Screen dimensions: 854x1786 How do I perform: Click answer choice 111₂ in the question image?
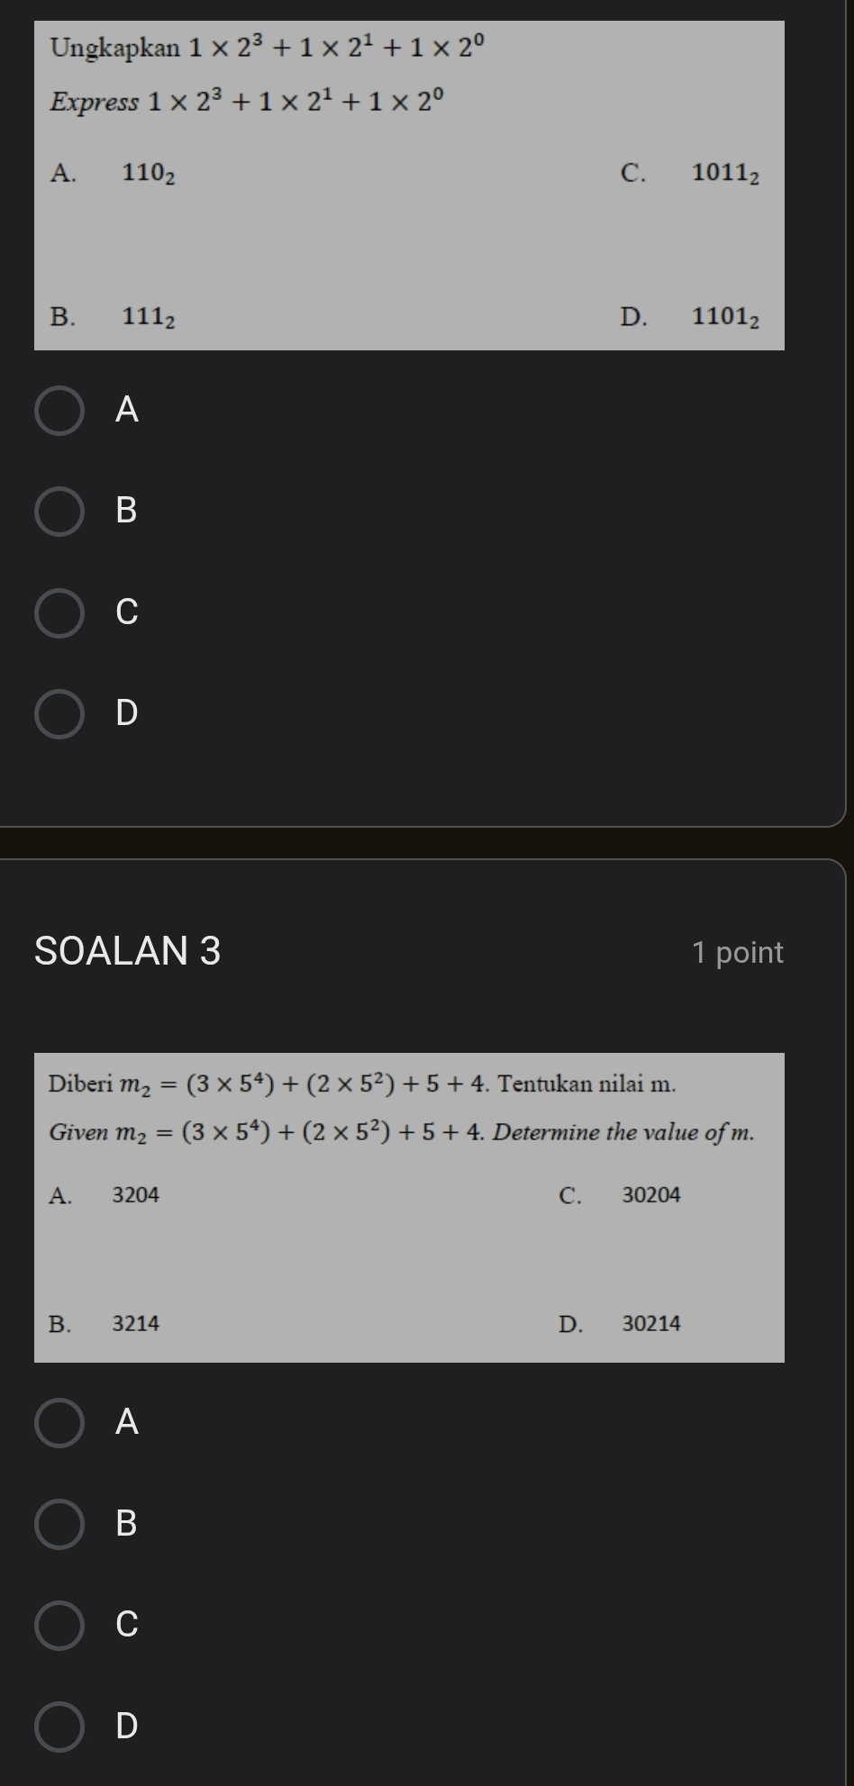pos(149,317)
